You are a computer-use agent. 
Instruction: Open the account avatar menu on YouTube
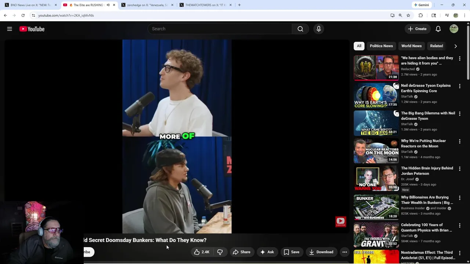tap(454, 29)
